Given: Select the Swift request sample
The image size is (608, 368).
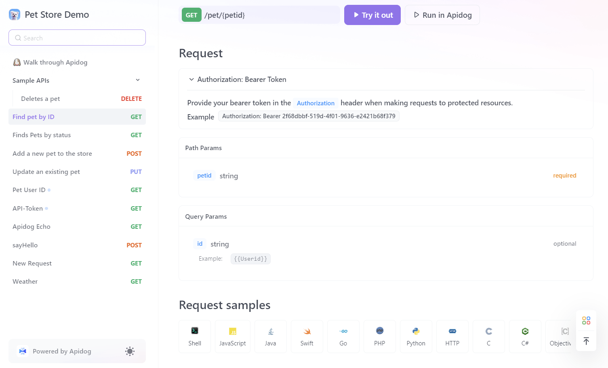Looking at the screenshot, I should click(x=307, y=336).
